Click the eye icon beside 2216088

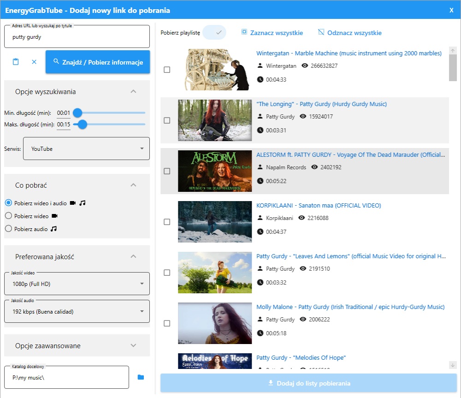pos(301,218)
